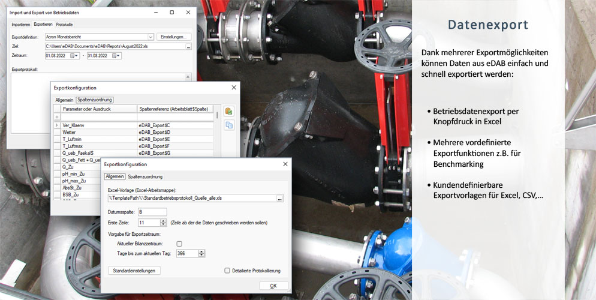Click the copy icon beside the parameter table
The image size is (596, 300).
click(229, 125)
